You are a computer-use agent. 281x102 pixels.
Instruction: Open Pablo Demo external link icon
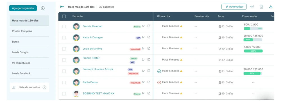[x=149, y=82]
